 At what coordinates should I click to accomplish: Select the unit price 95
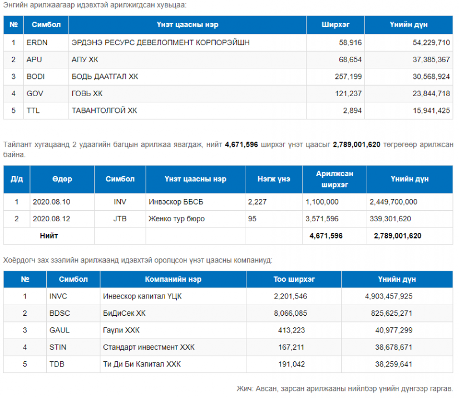(252, 219)
